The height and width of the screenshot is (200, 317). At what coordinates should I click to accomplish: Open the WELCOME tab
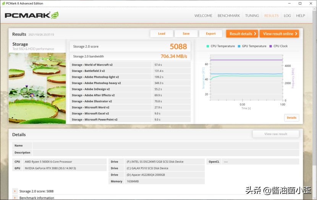(203, 16)
